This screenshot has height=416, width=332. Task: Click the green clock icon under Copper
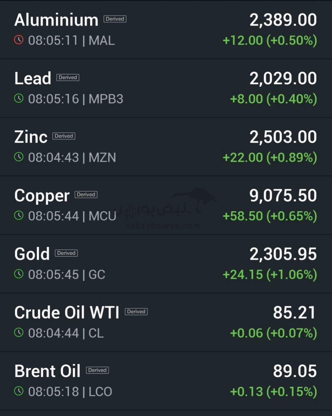tap(19, 215)
